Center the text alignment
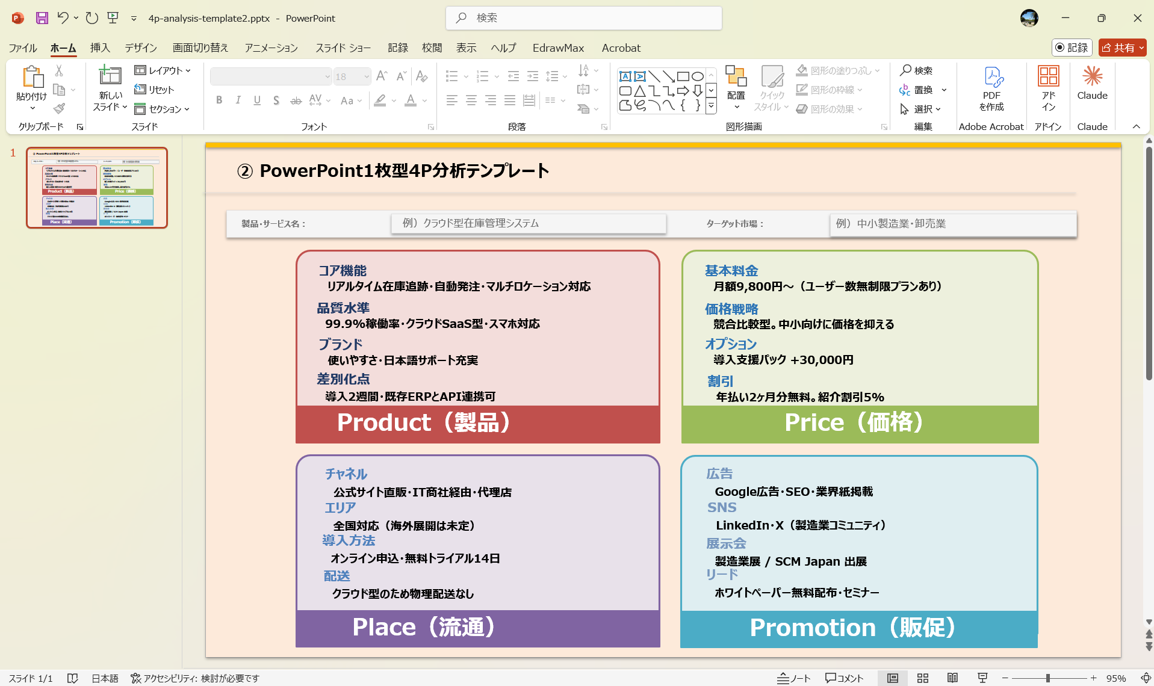The image size is (1154, 686). coord(471,100)
